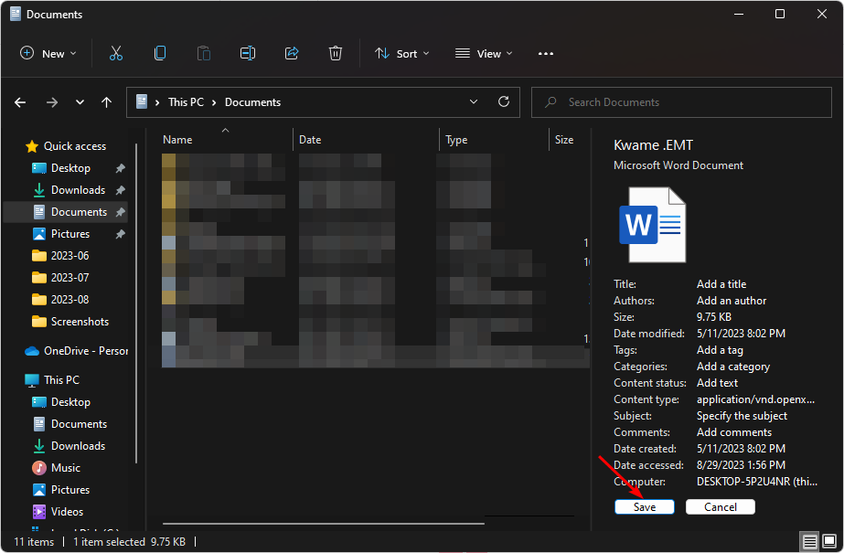Viewport: 844px width, 553px height.
Task: Click the Copy icon in toolbar
Action: [x=160, y=54]
